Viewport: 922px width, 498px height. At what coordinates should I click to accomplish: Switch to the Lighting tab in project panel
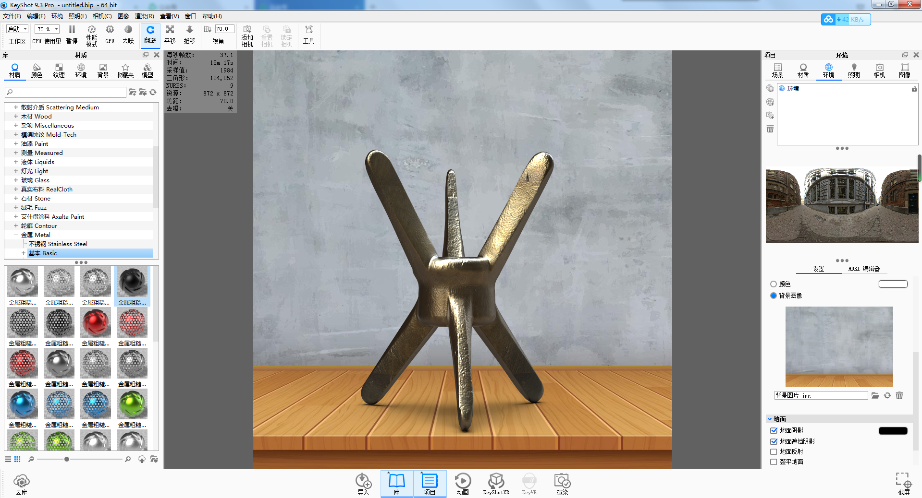tap(854, 70)
